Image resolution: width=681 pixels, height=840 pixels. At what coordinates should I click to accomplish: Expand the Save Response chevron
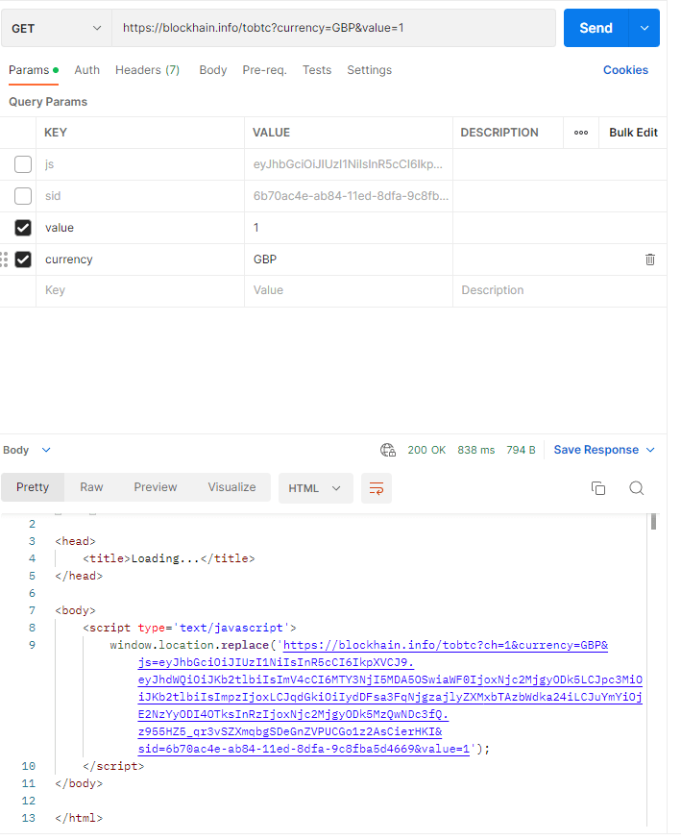click(x=650, y=450)
